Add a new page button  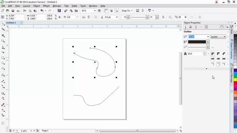(37, 131)
